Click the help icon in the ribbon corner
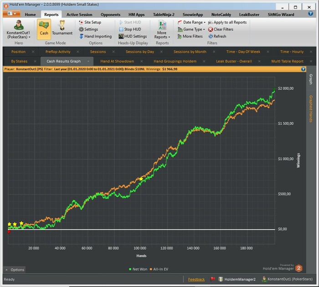Image resolution: width=319 pixels, height=287 pixels. point(310,13)
